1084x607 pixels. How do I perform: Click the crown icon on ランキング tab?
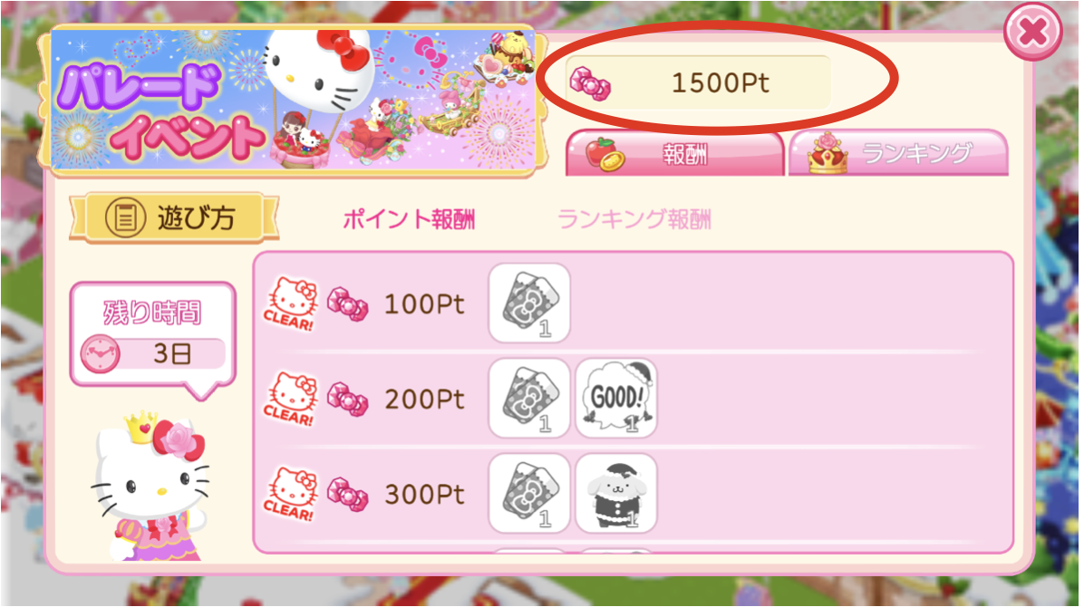(x=828, y=153)
